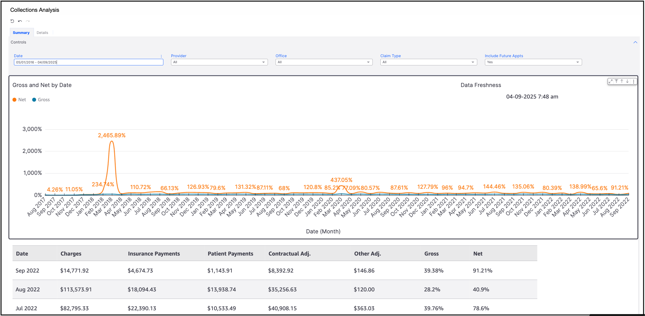The height and width of the screenshot is (316, 645).
Task: Open the Include Future Appts dropdown
Action: pyautogui.click(x=533, y=62)
